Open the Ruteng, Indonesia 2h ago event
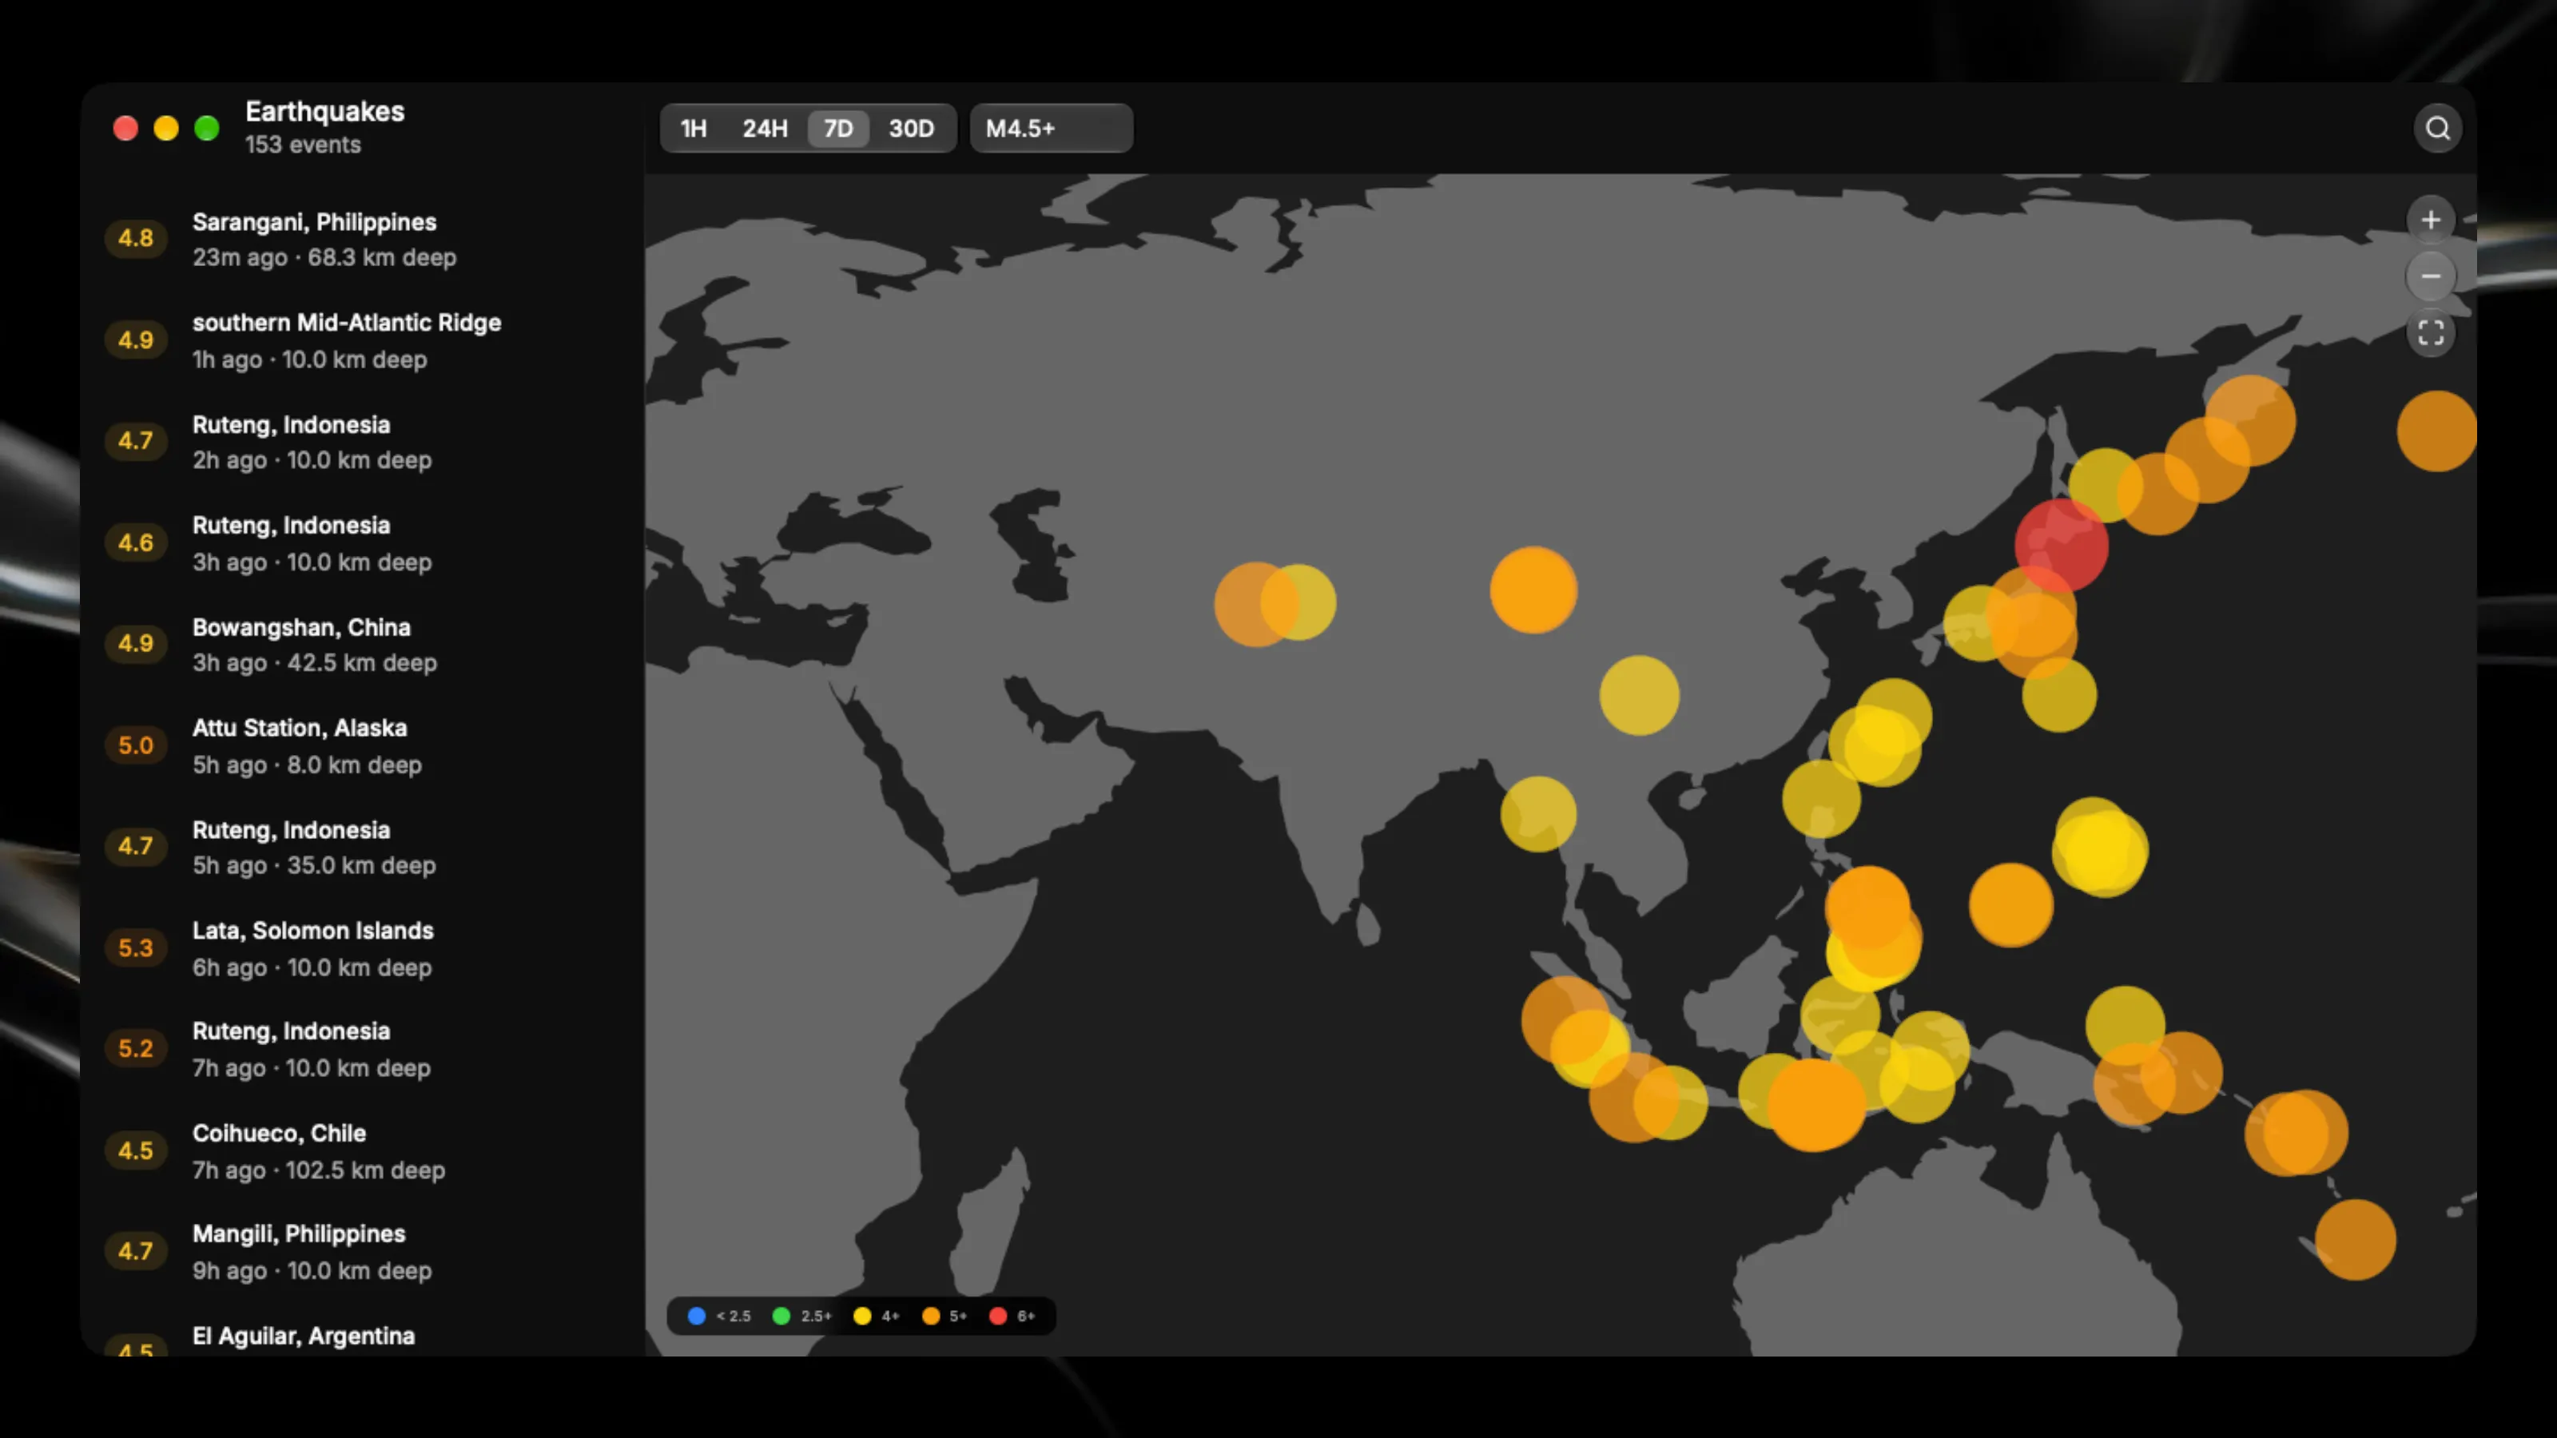The width and height of the screenshot is (2557, 1438). pos(362,442)
